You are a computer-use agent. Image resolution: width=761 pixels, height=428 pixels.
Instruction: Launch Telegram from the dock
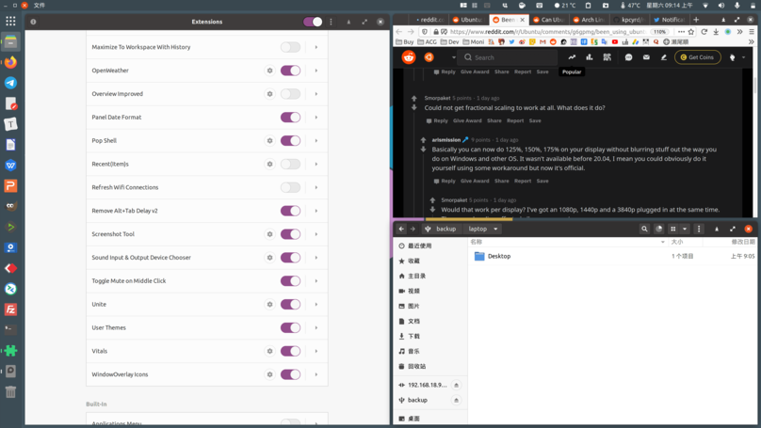(10, 83)
